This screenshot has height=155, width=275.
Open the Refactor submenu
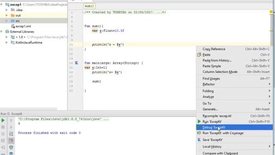234,84
